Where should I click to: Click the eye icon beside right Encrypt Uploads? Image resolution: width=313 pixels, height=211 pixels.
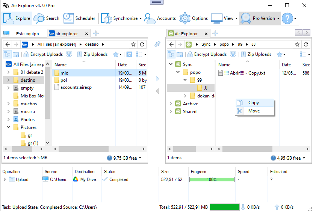point(233,54)
